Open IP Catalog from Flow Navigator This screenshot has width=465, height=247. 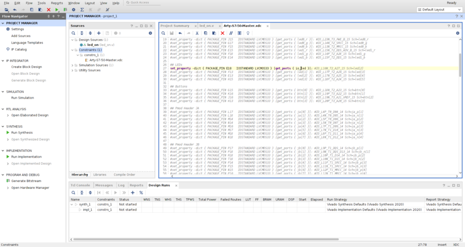tap(19, 50)
